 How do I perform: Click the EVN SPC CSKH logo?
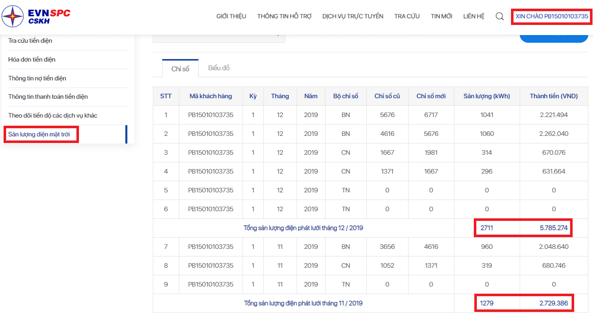36,16
